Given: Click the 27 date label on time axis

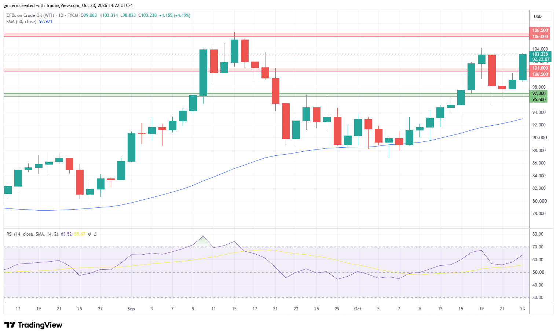Looking at the screenshot, I should pos(100,309).
